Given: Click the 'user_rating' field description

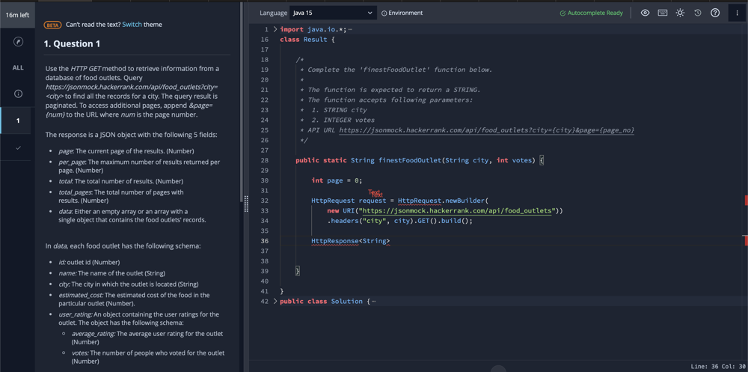Looking at the screenshot, I should [x=139, y=318].
